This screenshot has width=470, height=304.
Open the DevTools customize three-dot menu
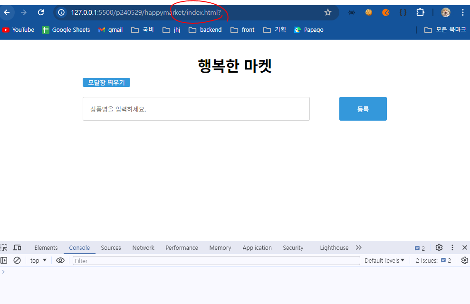452,247
